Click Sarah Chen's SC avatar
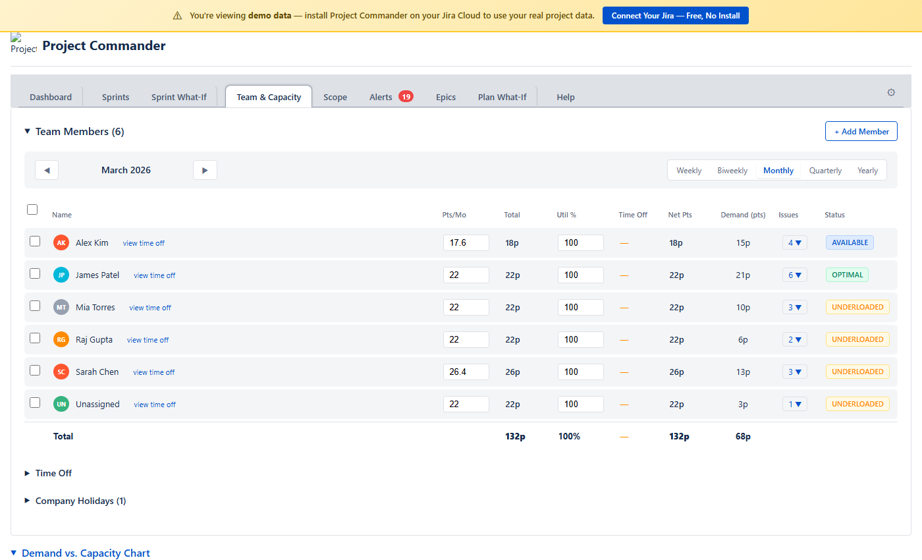Viewport: 922px width, 560px height. 61,372
